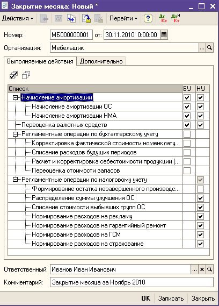Click the post document toolbar icon
The image size is (219, 306).
click(x=87, y=18)
